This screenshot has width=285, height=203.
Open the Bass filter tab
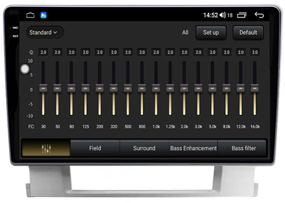click(244, 148)
